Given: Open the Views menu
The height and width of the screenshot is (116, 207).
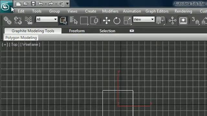Looking at the screenshot, I should coord(72,11).
